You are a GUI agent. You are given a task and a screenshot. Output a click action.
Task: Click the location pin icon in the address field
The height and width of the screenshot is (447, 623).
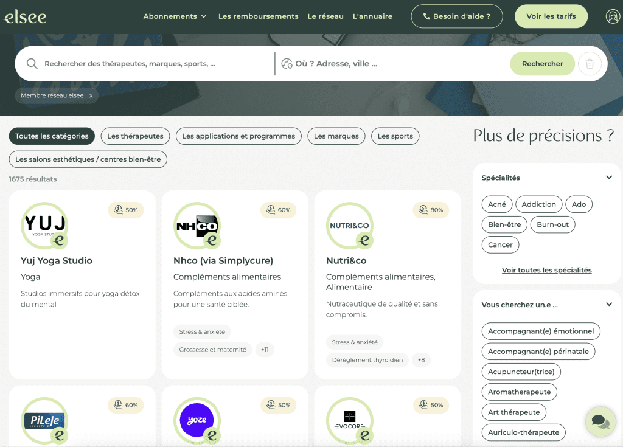tap(286, 63)
